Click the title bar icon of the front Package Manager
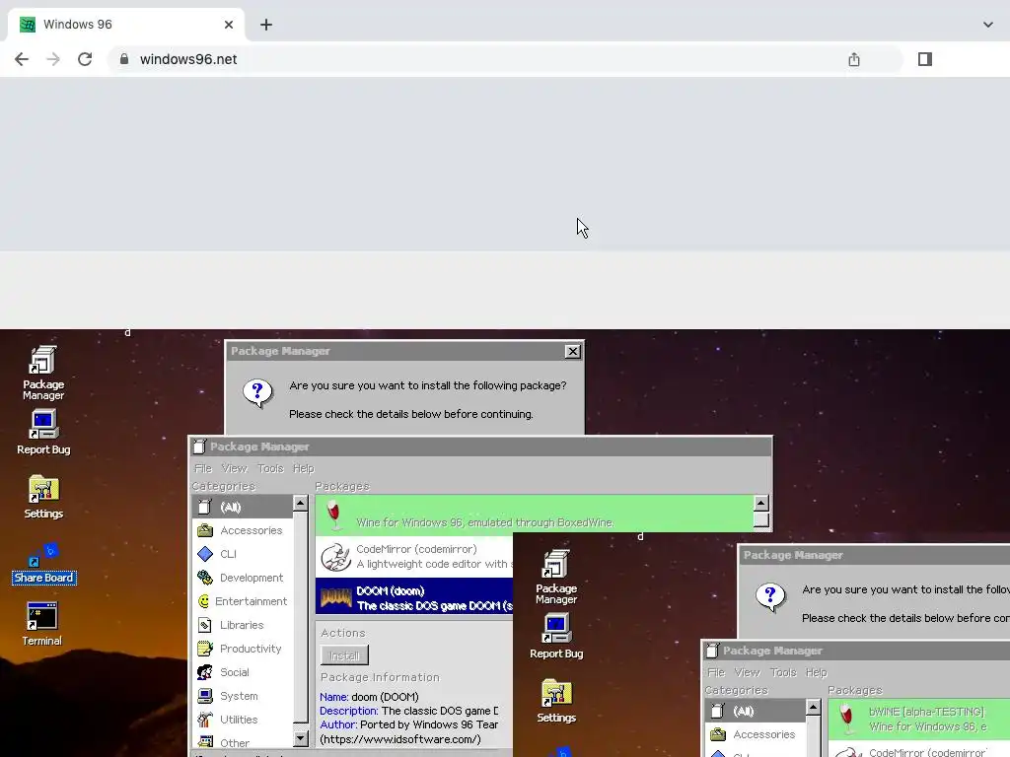The width and height of the screenshot is (1010, 757). coord(199,447)
